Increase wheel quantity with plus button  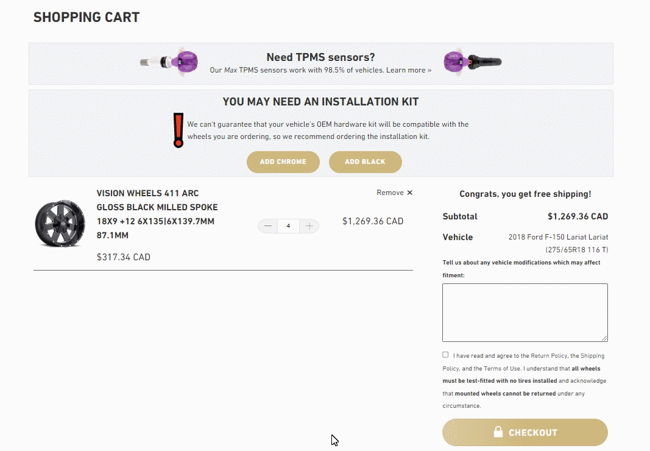[x=309, y=226]
